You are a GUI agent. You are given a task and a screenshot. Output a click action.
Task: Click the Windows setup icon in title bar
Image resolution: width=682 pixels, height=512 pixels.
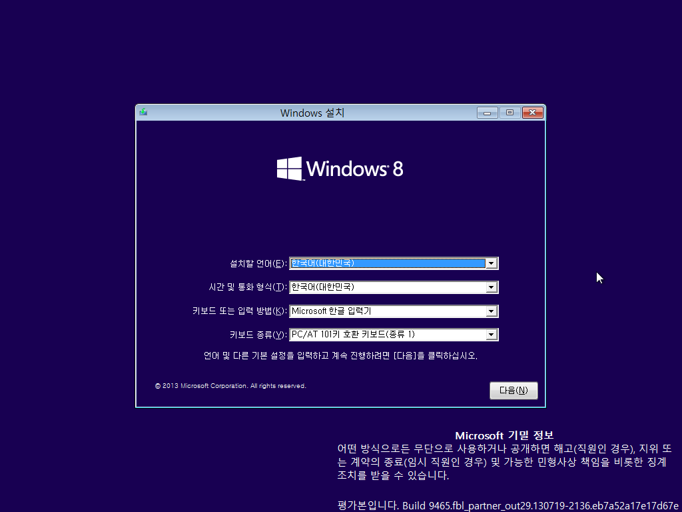[143, 112]
